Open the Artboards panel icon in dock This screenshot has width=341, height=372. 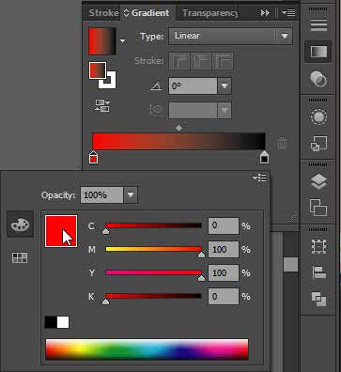[318, 208]
